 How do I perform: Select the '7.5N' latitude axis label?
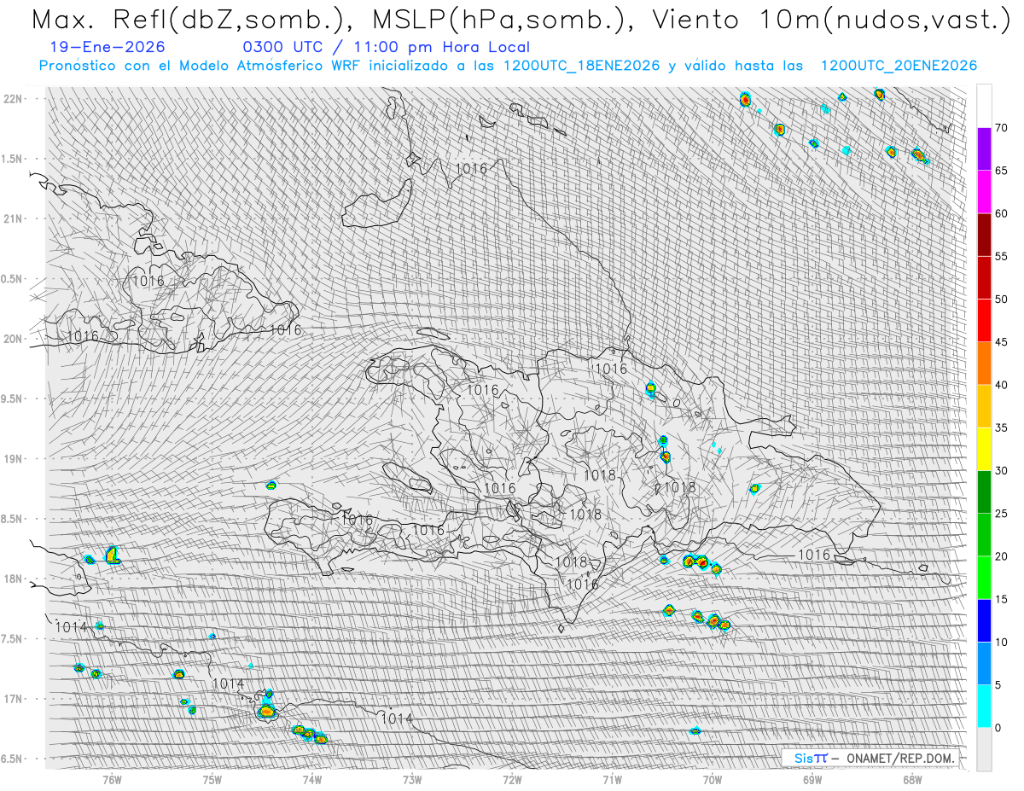[x=13, y=638]
